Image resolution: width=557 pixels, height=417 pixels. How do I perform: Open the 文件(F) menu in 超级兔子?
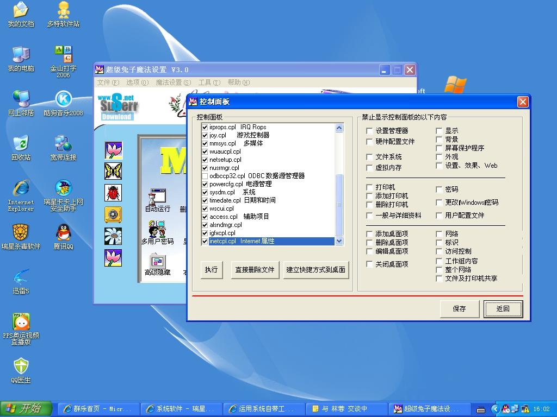pyautogui.click(x=108, y=83)
